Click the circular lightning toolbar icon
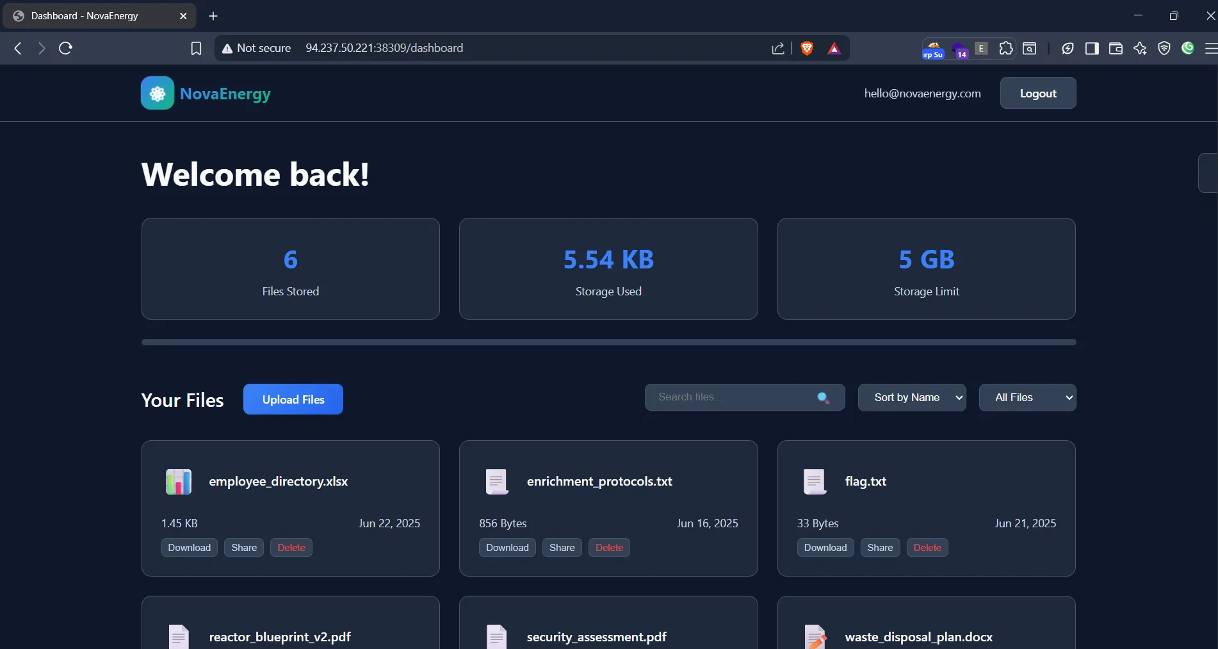 tap(1068, 49)
